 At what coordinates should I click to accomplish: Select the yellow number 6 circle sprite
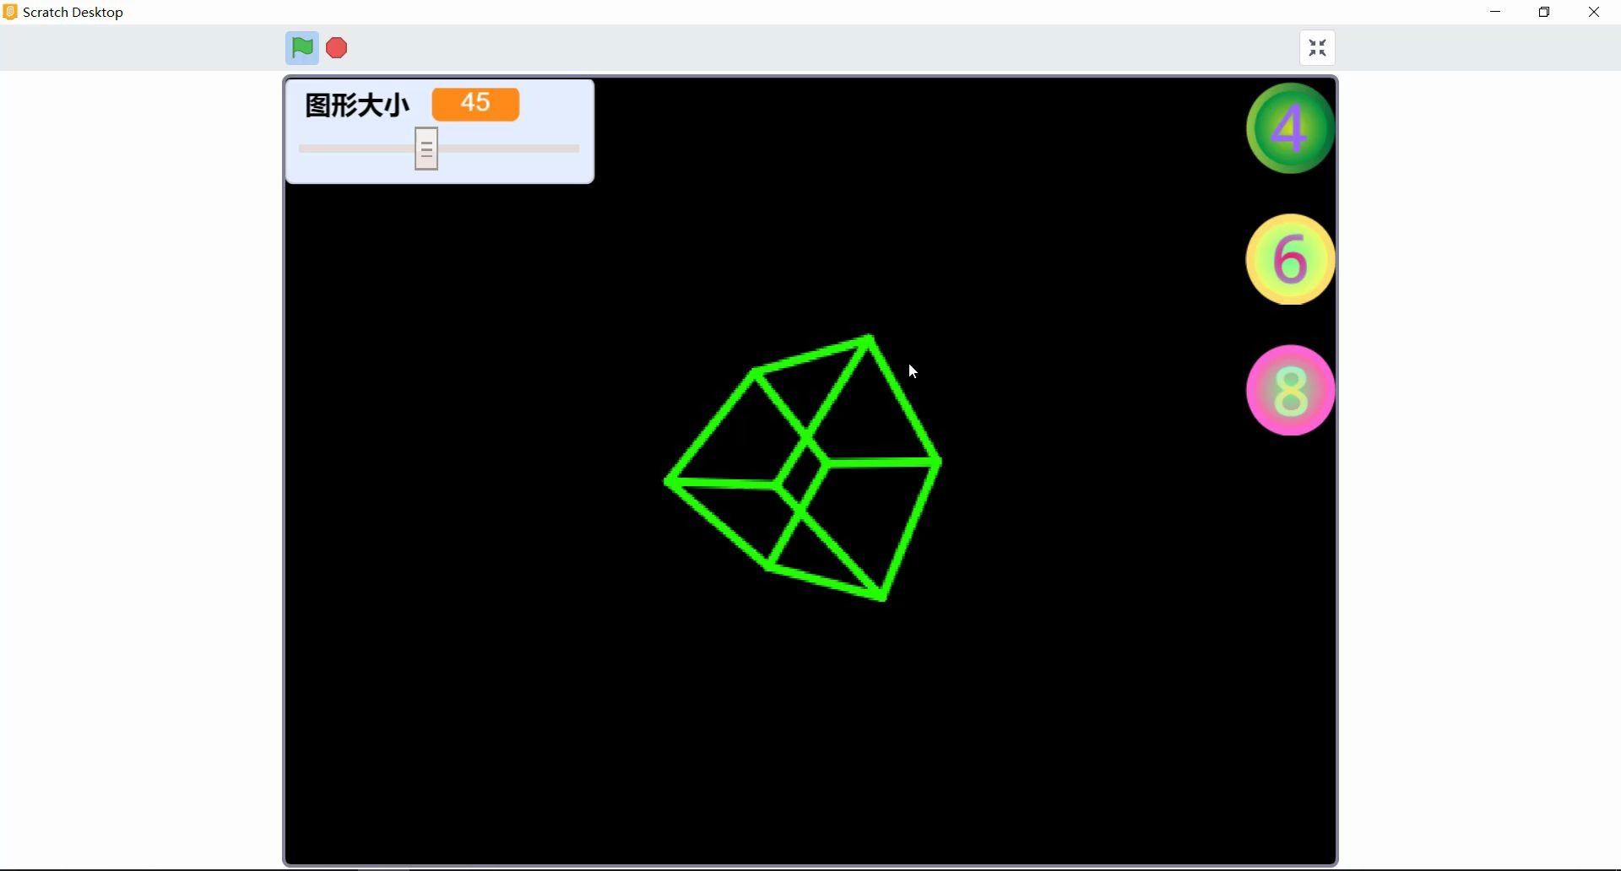tap(1289, 259)
